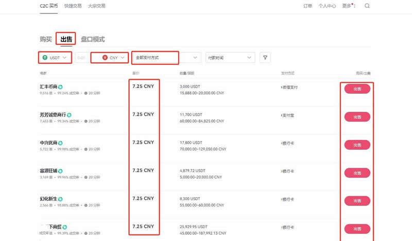Click verified badge next to 汇丰币商
412x241 pixels.
point(60,87)
